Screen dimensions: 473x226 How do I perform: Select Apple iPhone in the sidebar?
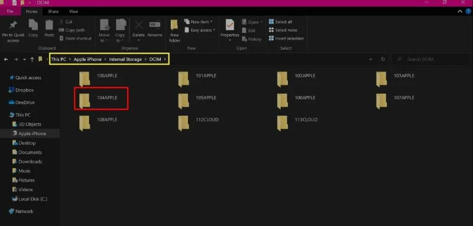click(29, 133)
